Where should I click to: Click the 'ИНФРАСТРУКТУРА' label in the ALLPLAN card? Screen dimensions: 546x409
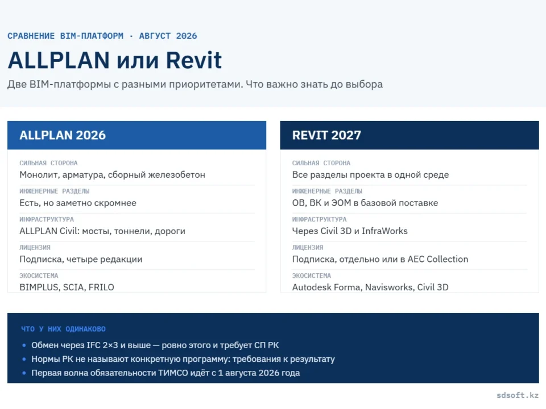pos(47,219)
